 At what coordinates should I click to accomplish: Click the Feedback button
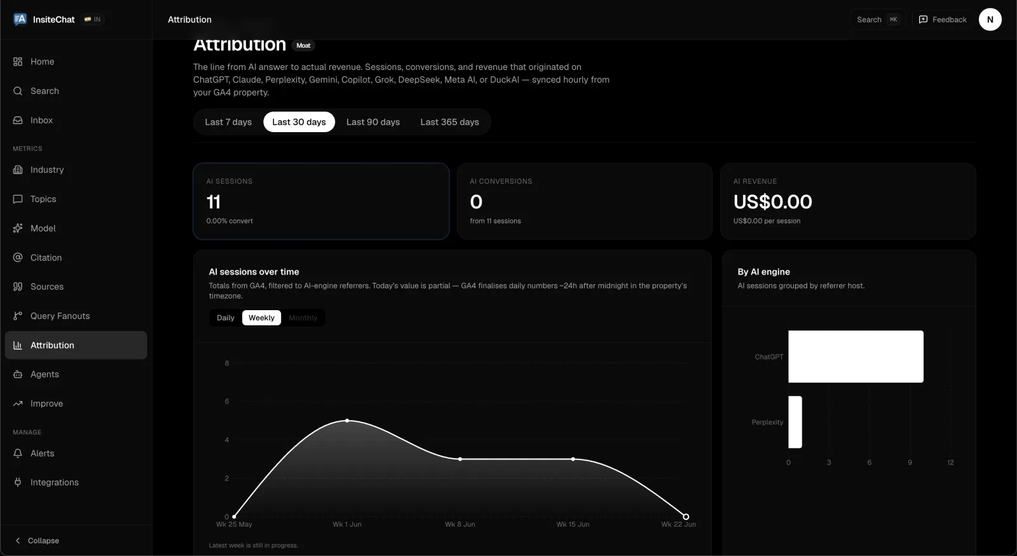(x=943, y=20)
